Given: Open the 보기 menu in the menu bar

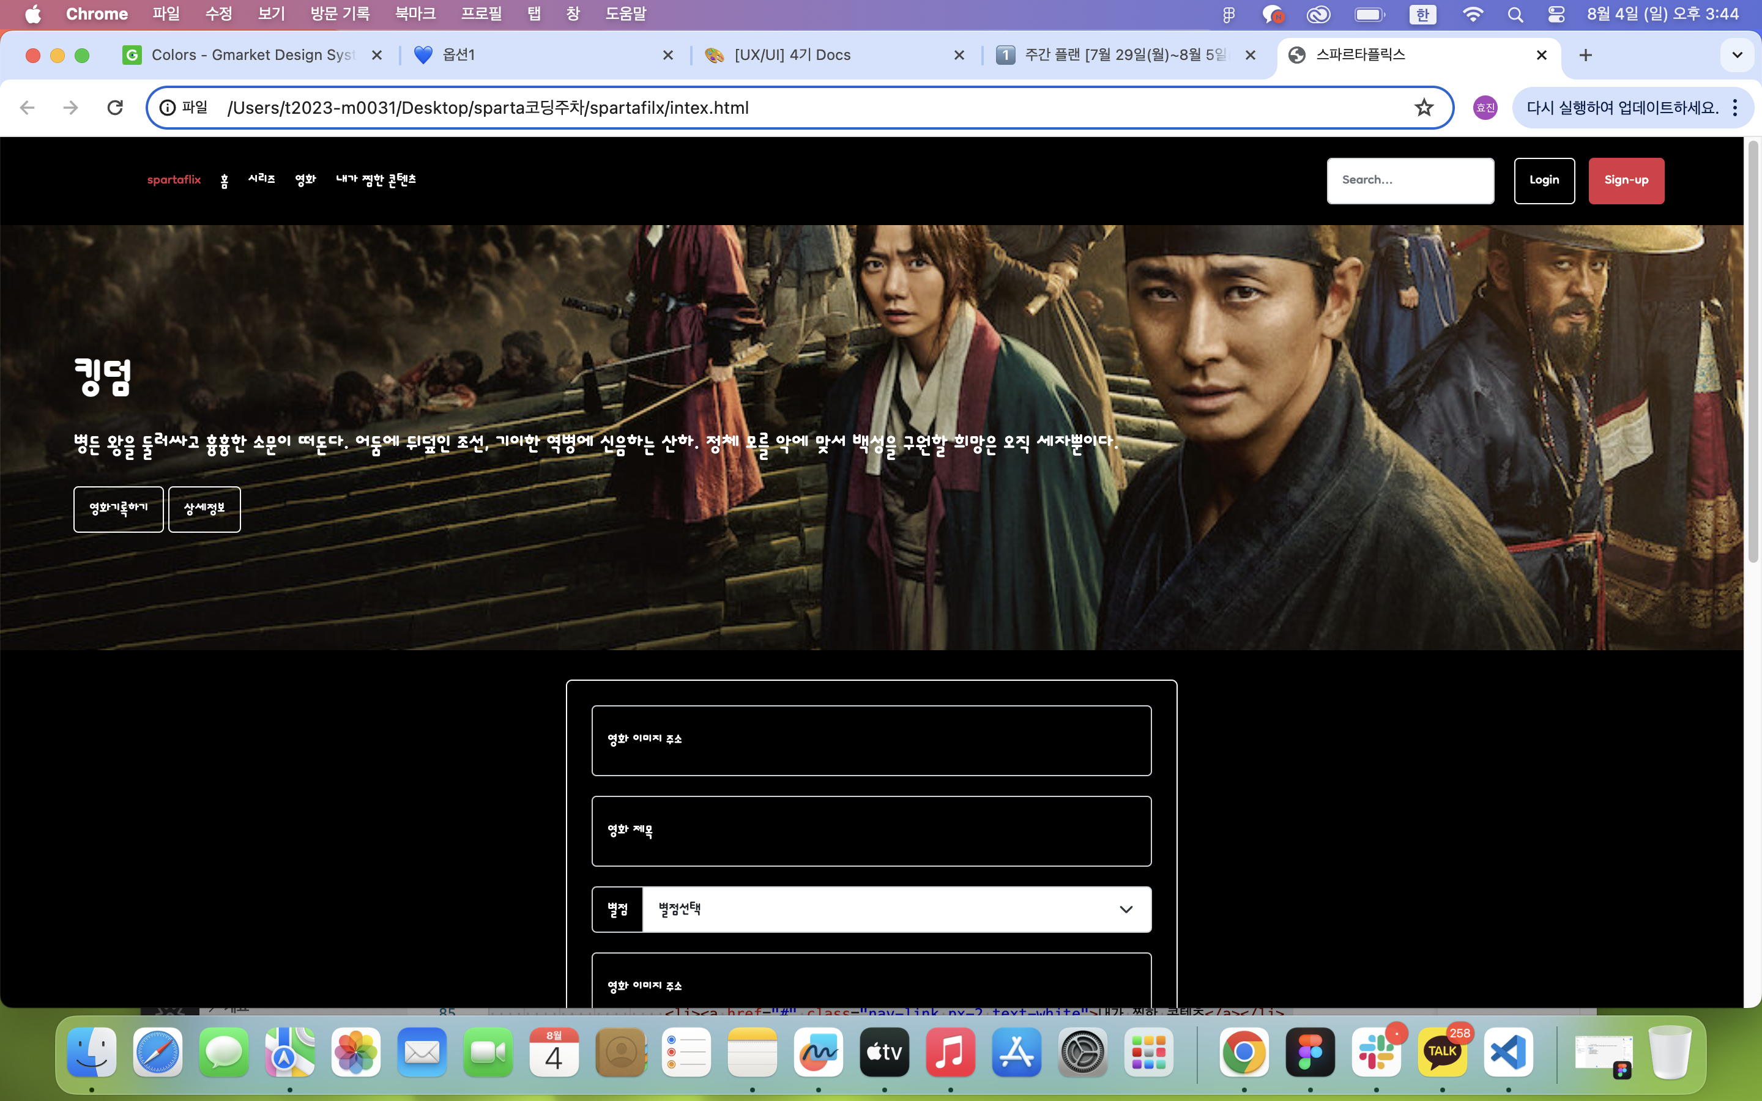Looking at the screenshot, I should point(272,15).
